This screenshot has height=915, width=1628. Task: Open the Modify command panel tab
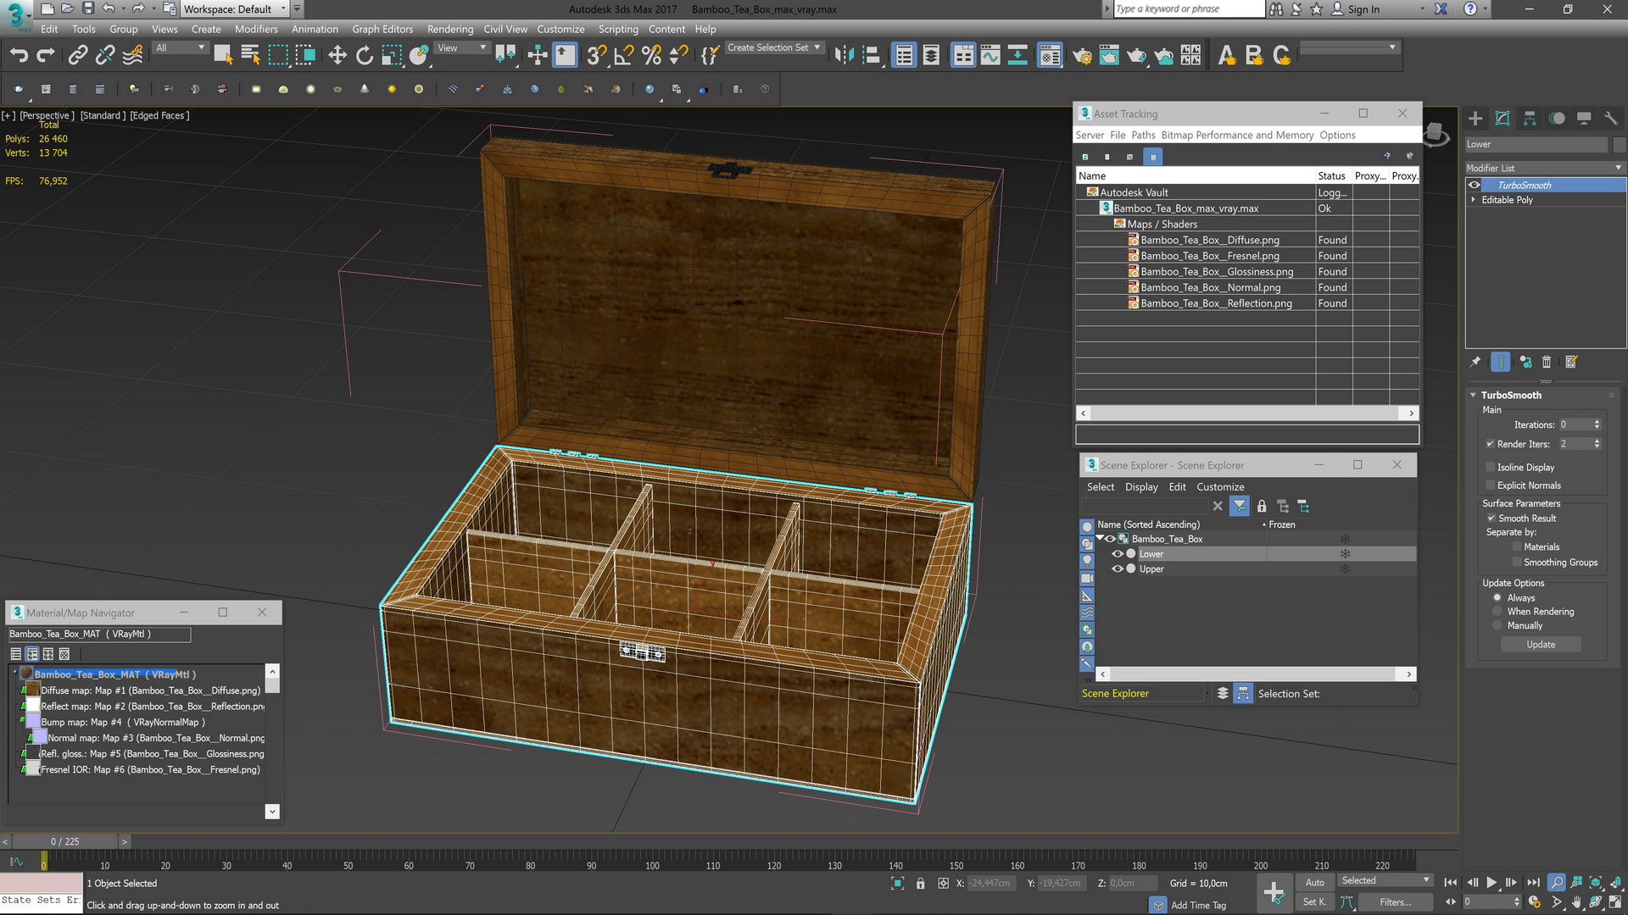1503,119
